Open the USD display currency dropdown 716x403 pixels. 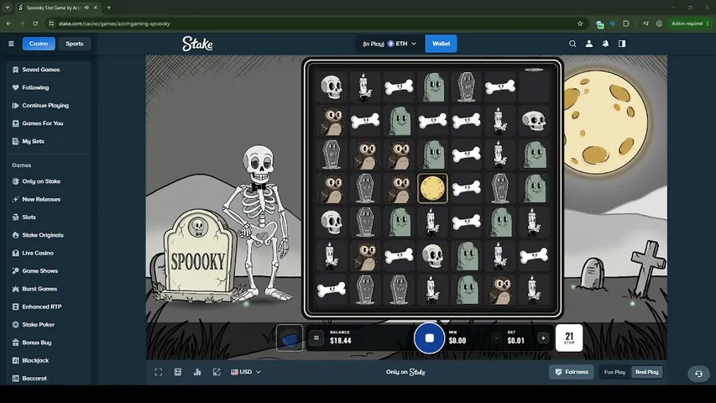[246, 372]
